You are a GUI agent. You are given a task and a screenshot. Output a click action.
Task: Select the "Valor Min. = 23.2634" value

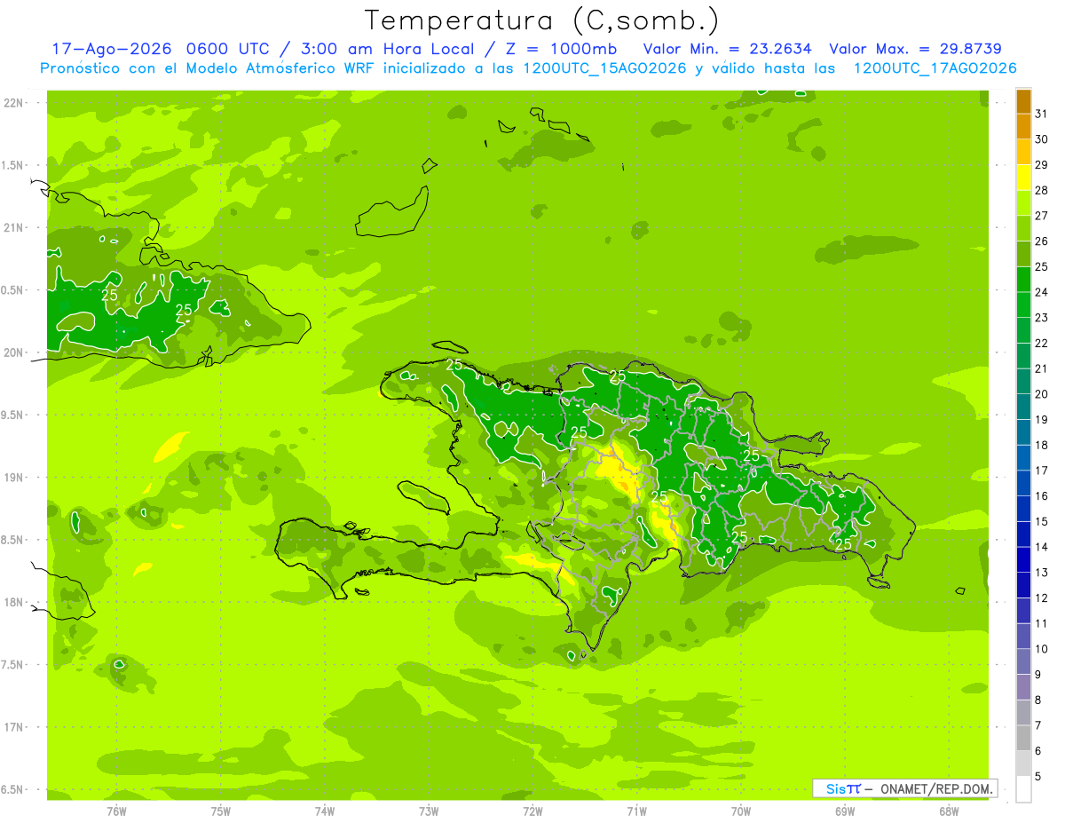pyautogui.click(x=727, y=49)
